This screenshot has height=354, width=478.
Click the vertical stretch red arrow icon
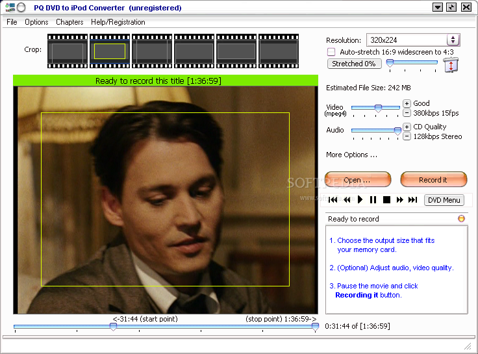451,65
